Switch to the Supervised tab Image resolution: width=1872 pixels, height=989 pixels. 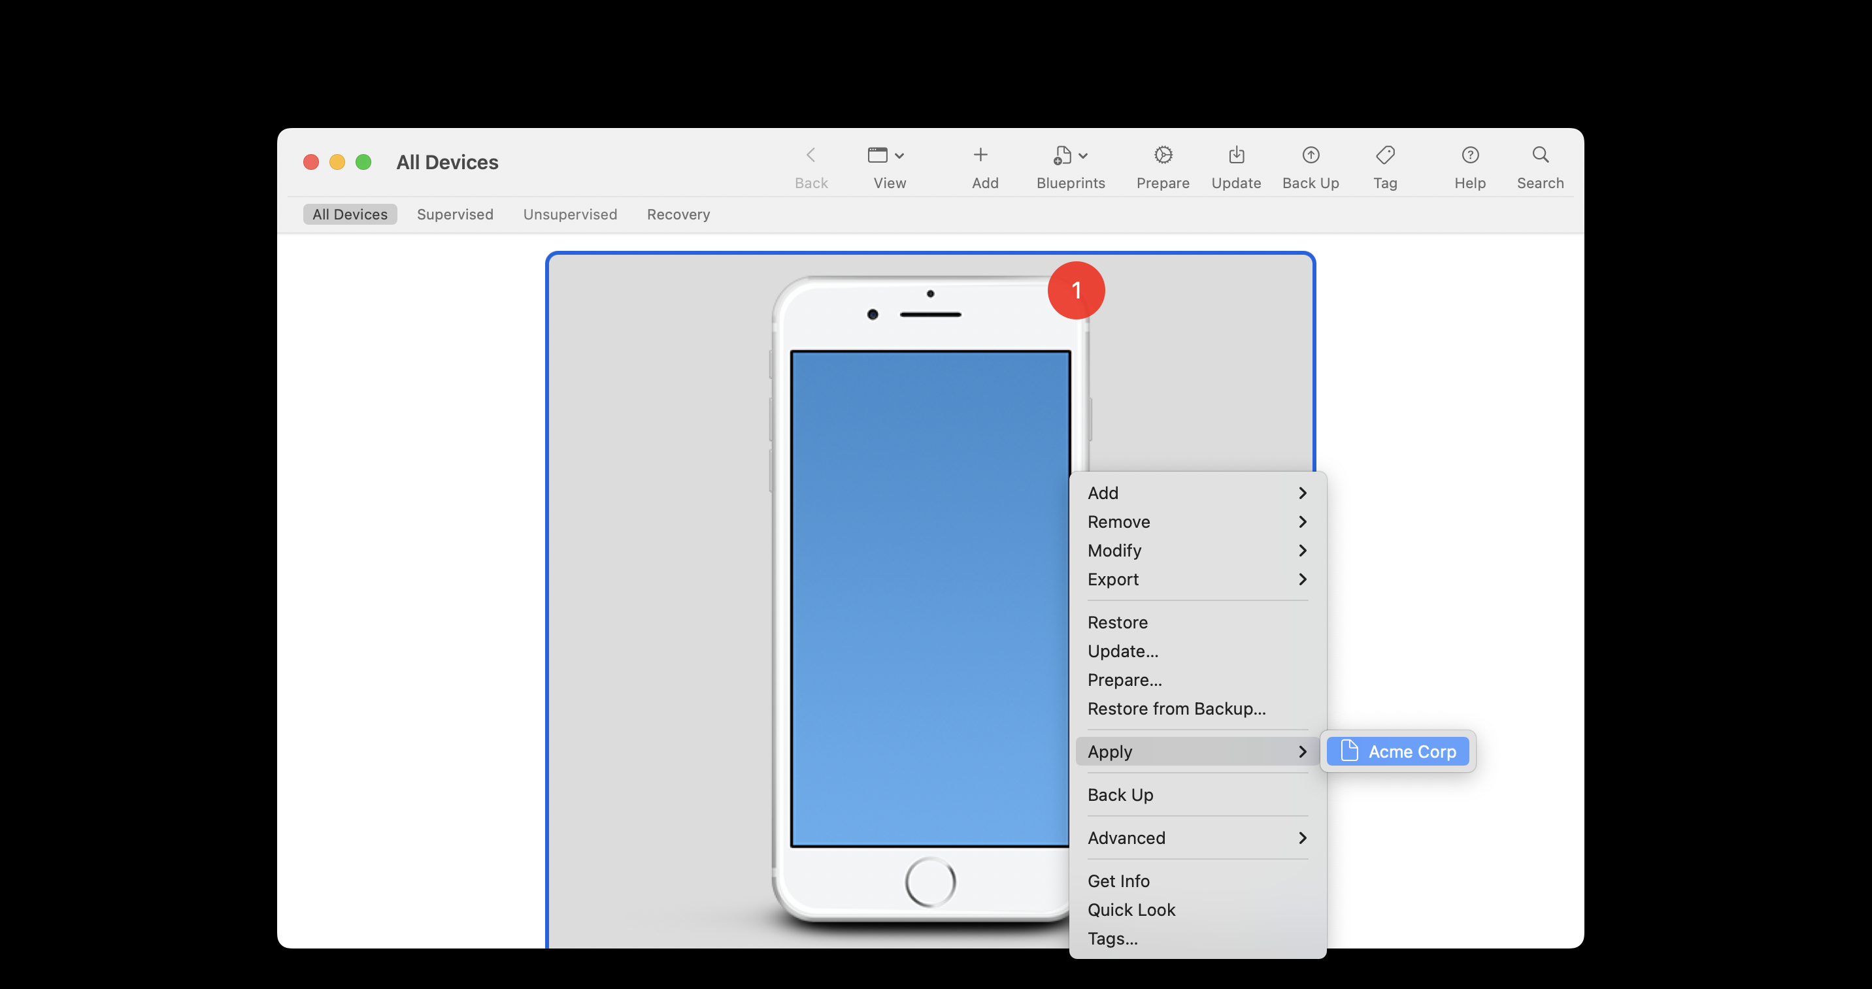(455, 214)
